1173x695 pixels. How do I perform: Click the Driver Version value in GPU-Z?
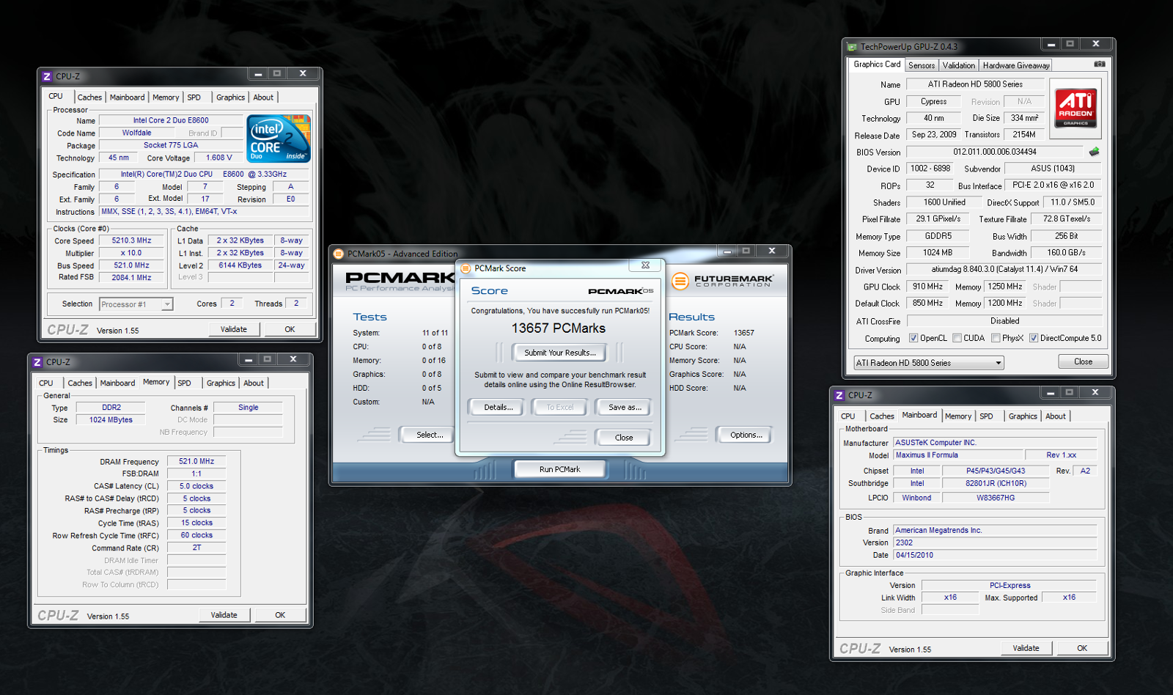1004,269
